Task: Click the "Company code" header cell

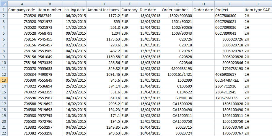Action: (x=22, y=10)
